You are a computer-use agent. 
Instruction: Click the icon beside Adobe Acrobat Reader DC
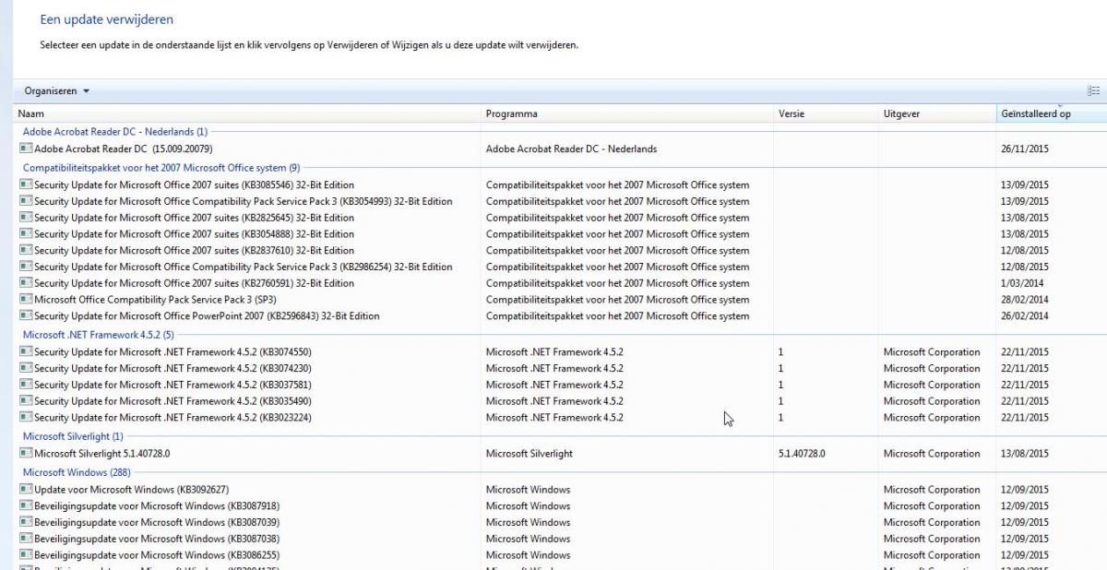(26, 148)
